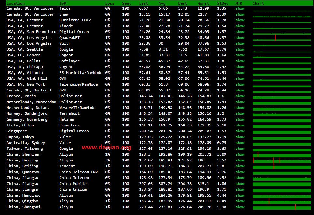
Task: Click the StDev column header
Action: pos(223,3)
